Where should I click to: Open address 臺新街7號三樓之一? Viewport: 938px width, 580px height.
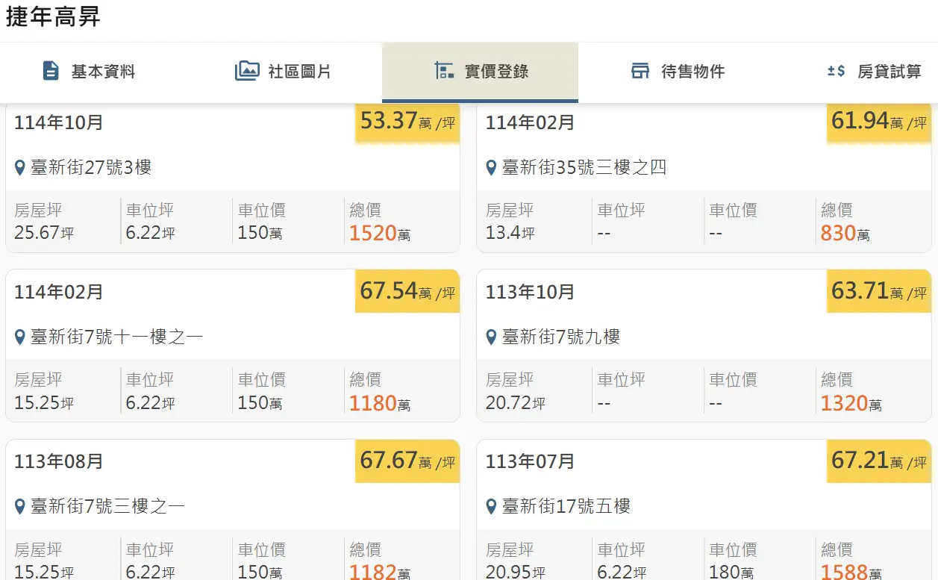click(x=107, y=507)
